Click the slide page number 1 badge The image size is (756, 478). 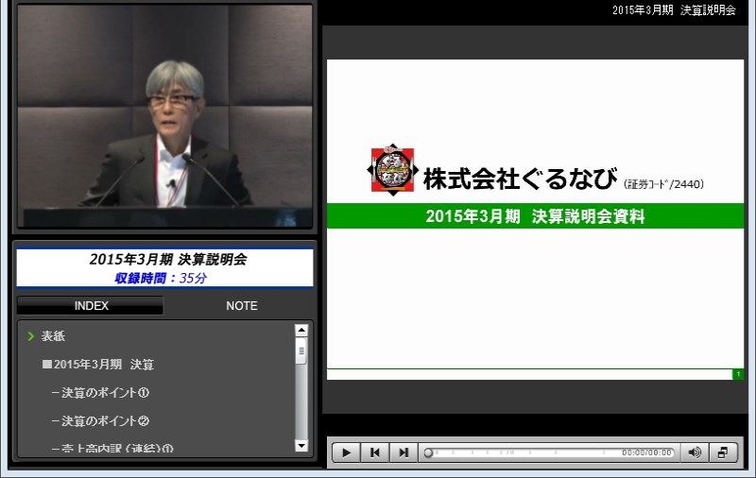(738, 374)
